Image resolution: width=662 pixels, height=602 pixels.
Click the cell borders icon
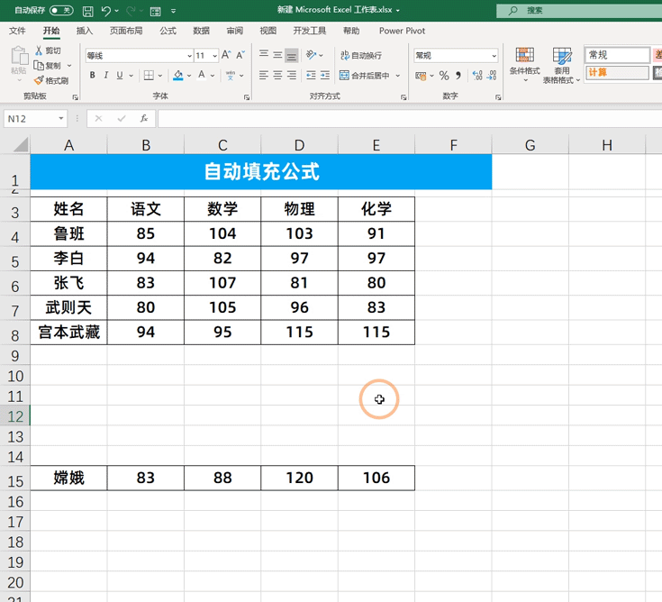149,76
